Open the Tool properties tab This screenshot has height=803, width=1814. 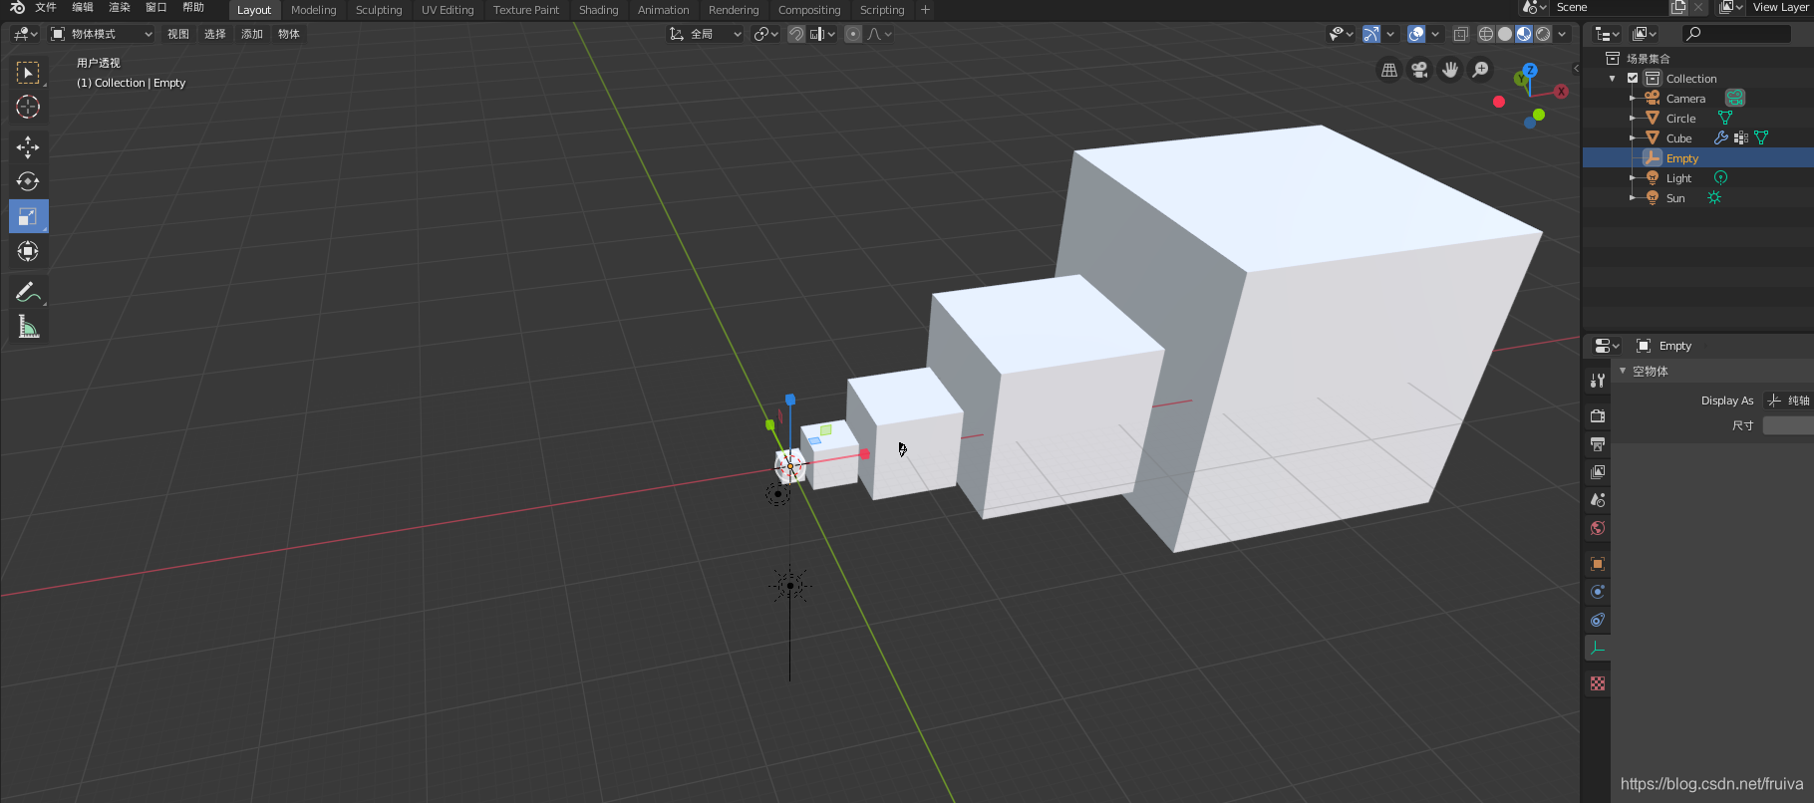1598,381
